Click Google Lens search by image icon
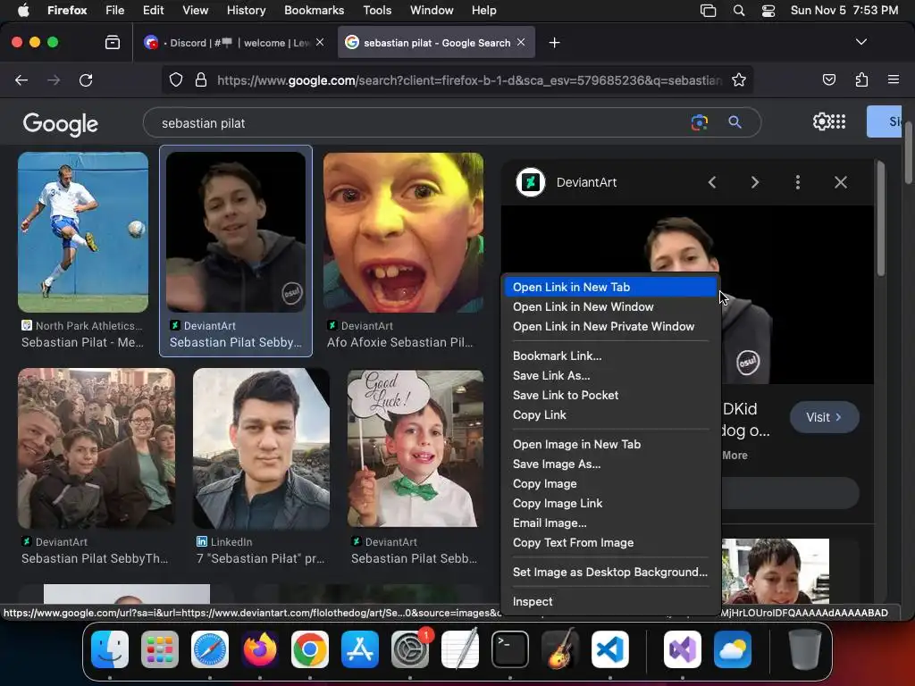This screenshot has width=915, height=686. 699,121
